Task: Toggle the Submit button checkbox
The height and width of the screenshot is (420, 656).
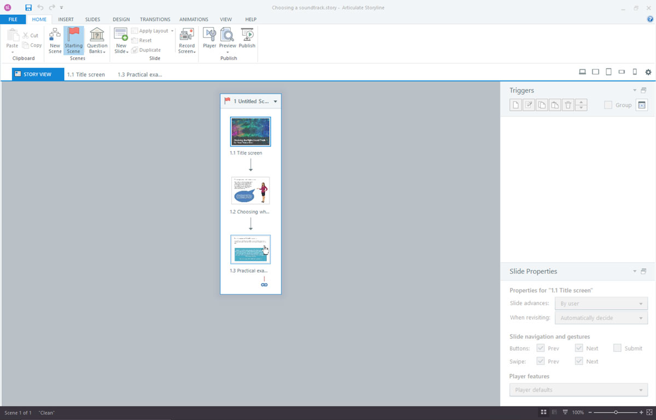Action: (617, 348)
